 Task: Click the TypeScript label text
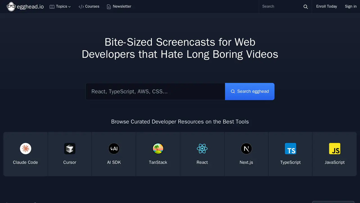coord(291,162)
